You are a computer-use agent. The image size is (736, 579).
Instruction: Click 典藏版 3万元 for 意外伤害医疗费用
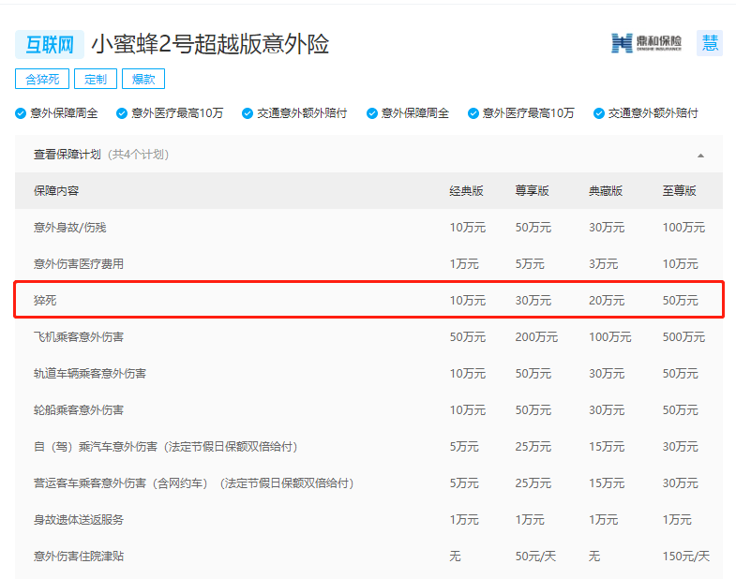603,264
